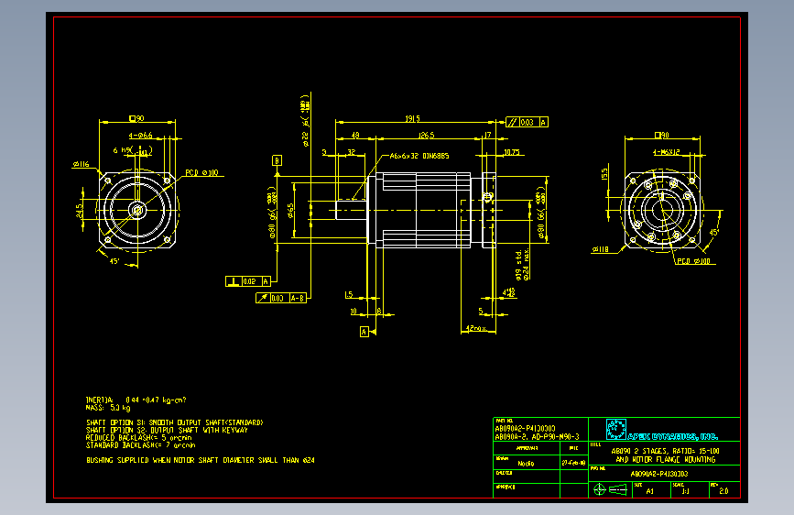Click the Apex Dynamics gear logo
The width and height of the screenshot is (794, 515).
[x=616, y=430]
